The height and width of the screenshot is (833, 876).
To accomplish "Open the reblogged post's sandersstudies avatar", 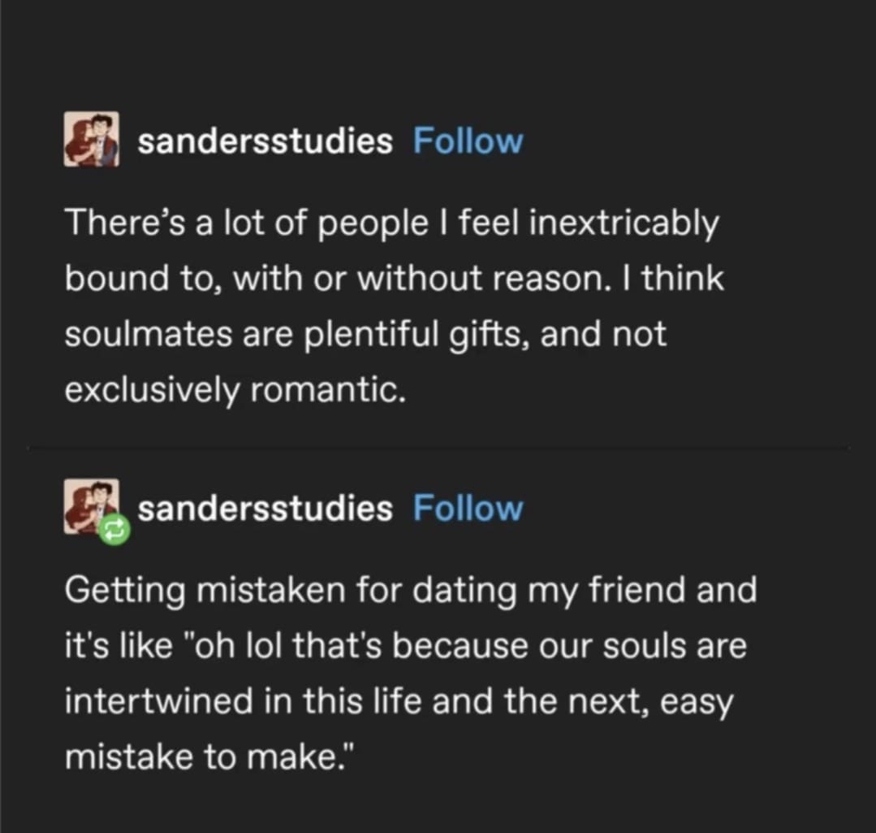I will [90, 505].
